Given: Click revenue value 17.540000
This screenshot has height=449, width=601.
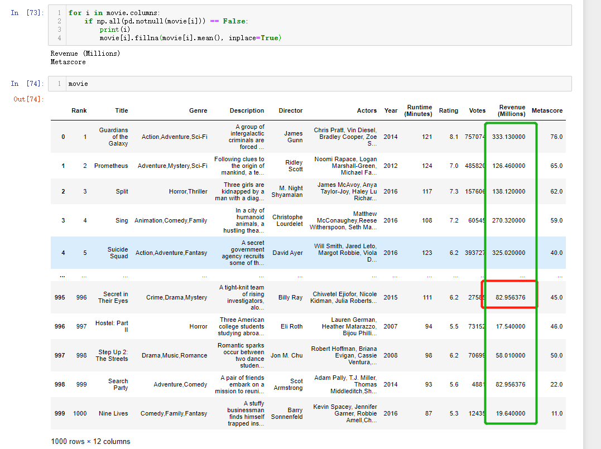Looking at the screenshot, I should click(511, 326).
